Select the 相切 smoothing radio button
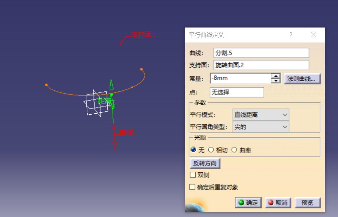 click(212, 150)
